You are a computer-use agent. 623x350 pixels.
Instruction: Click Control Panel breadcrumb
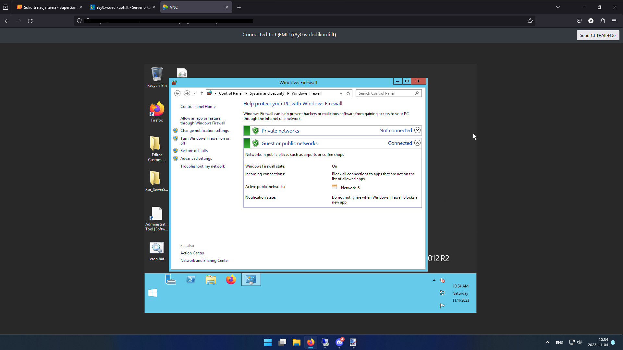click(x=230, y=93)
